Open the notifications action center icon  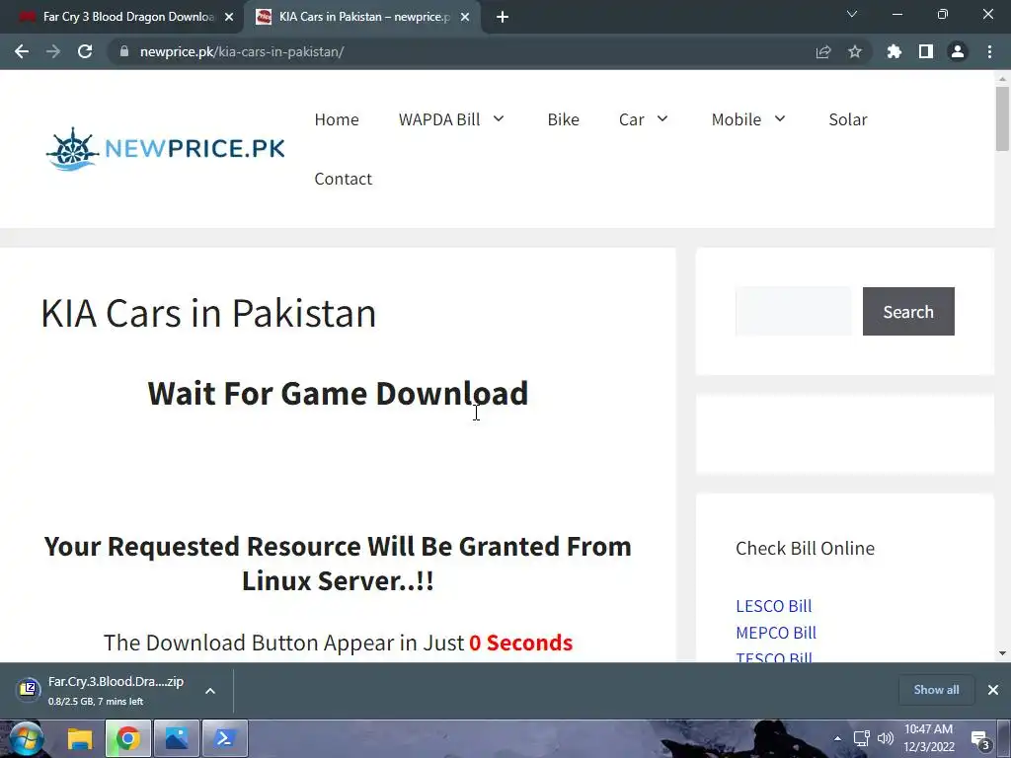pos(980,739)
